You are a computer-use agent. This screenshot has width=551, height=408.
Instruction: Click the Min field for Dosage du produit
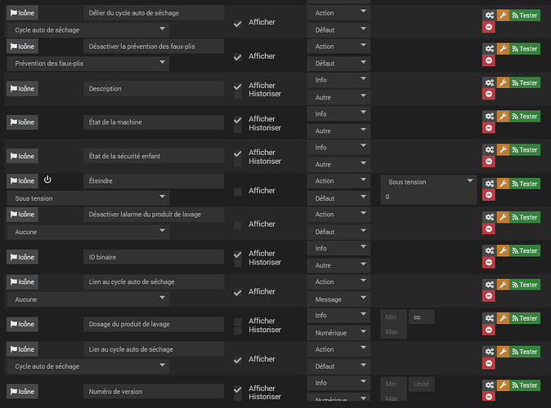tap(392, 317)
